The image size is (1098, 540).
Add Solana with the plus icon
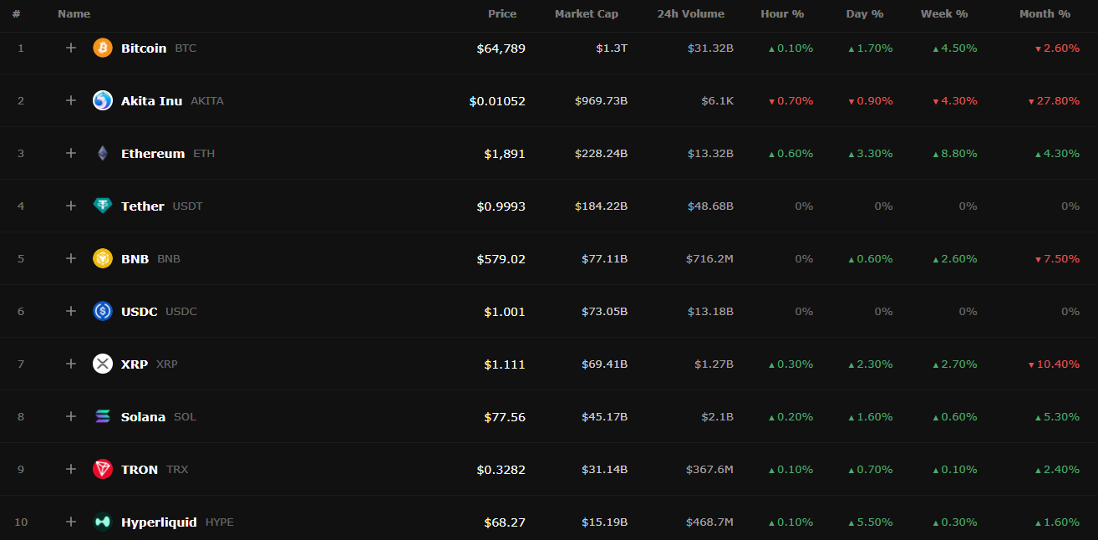click(71, 416)
